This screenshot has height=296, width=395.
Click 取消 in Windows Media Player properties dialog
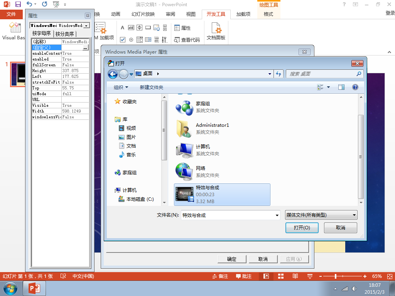[263, 259]
